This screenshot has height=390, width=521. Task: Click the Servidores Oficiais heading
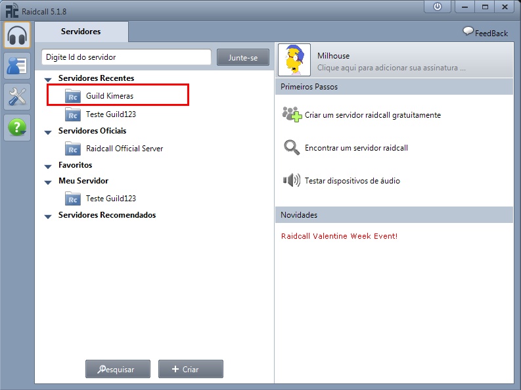point(93,131)
